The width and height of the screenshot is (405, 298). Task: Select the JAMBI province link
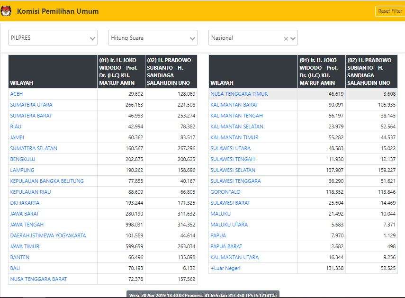[17, 137]
